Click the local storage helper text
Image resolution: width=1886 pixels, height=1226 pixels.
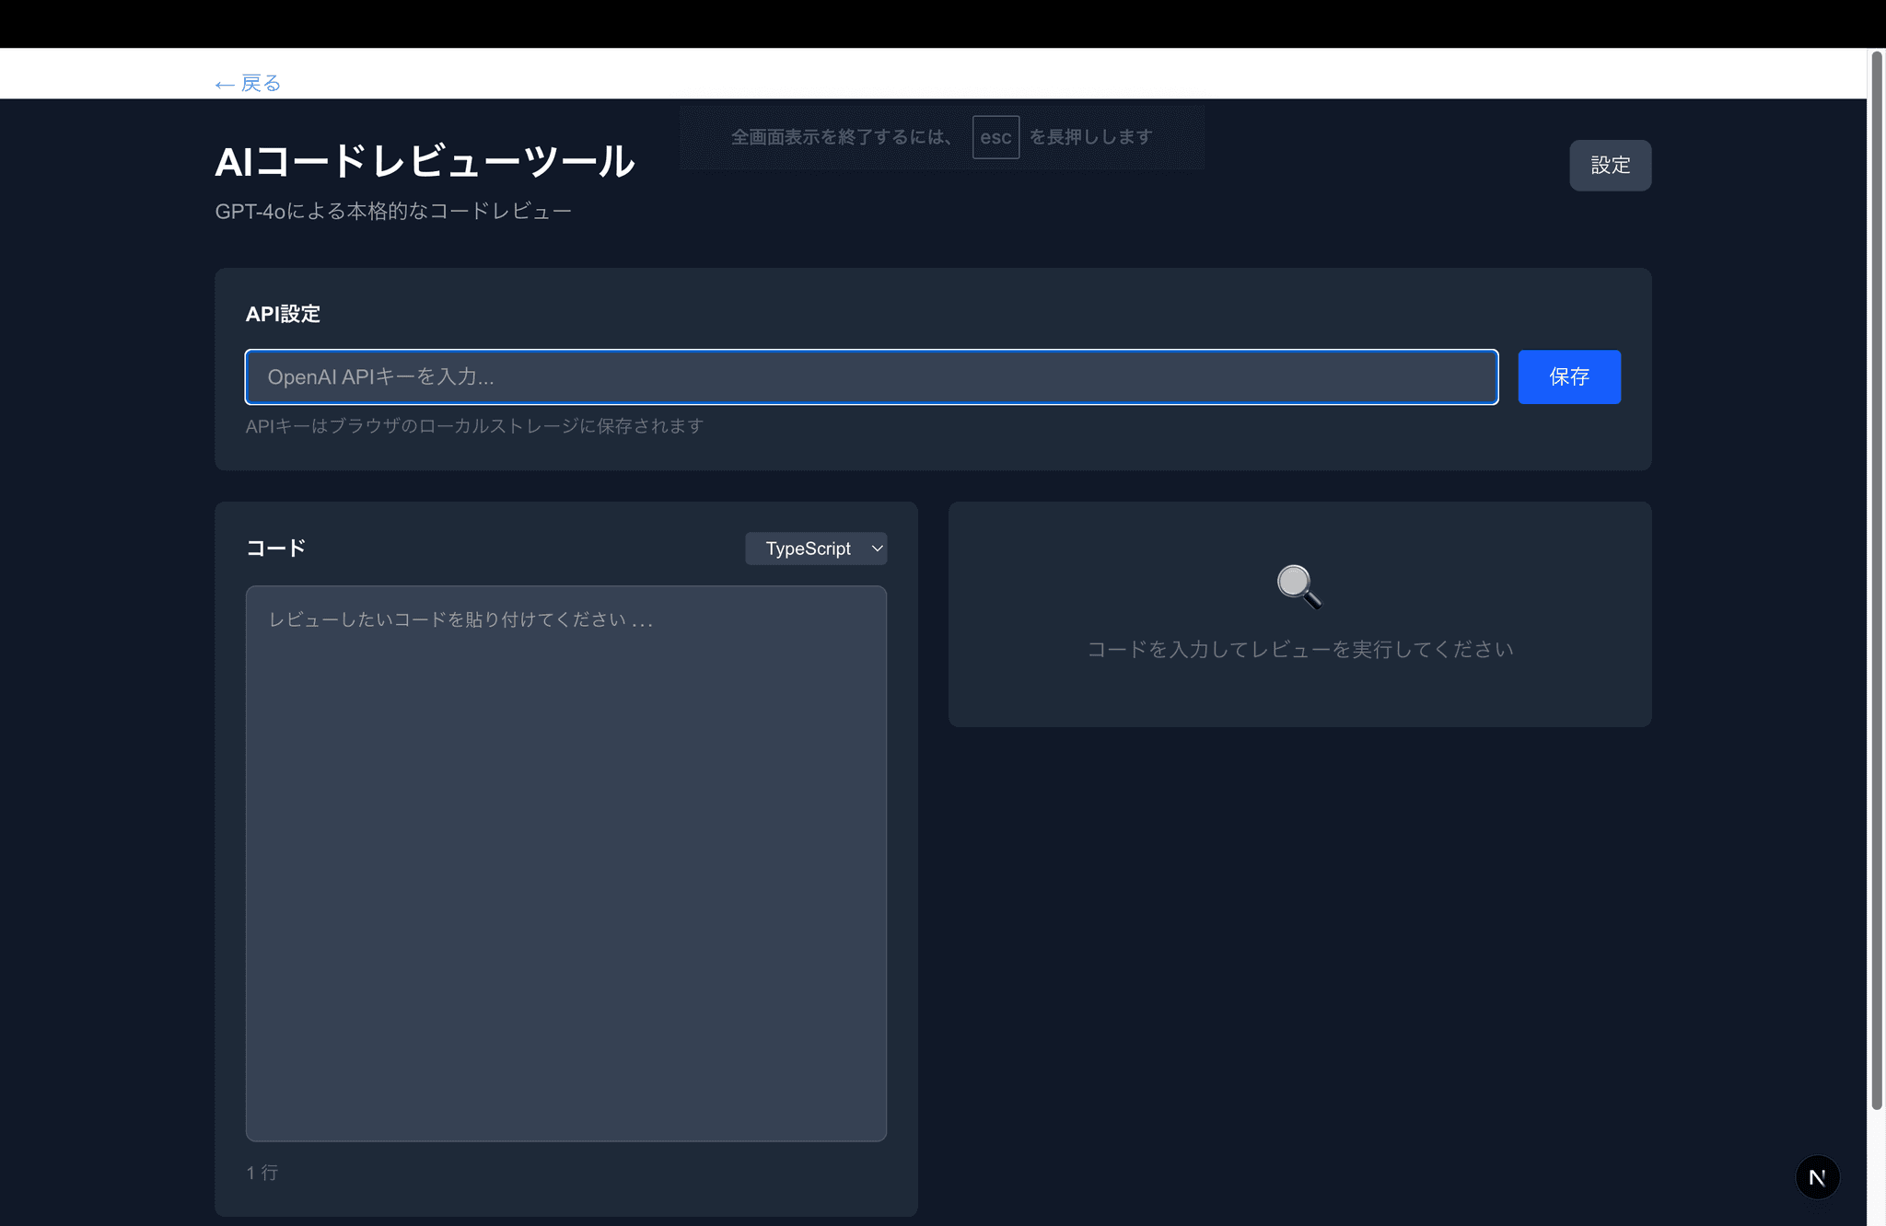pyautogui.click(x=474, y=426)
